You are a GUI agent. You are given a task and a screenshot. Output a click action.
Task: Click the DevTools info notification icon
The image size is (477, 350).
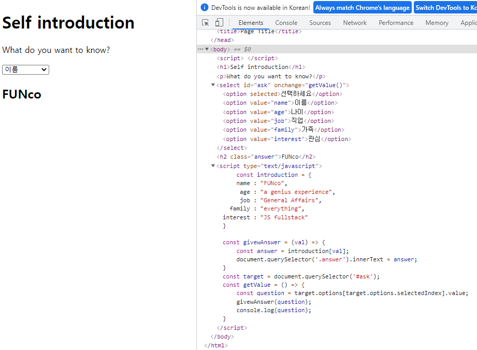point(205,7)
